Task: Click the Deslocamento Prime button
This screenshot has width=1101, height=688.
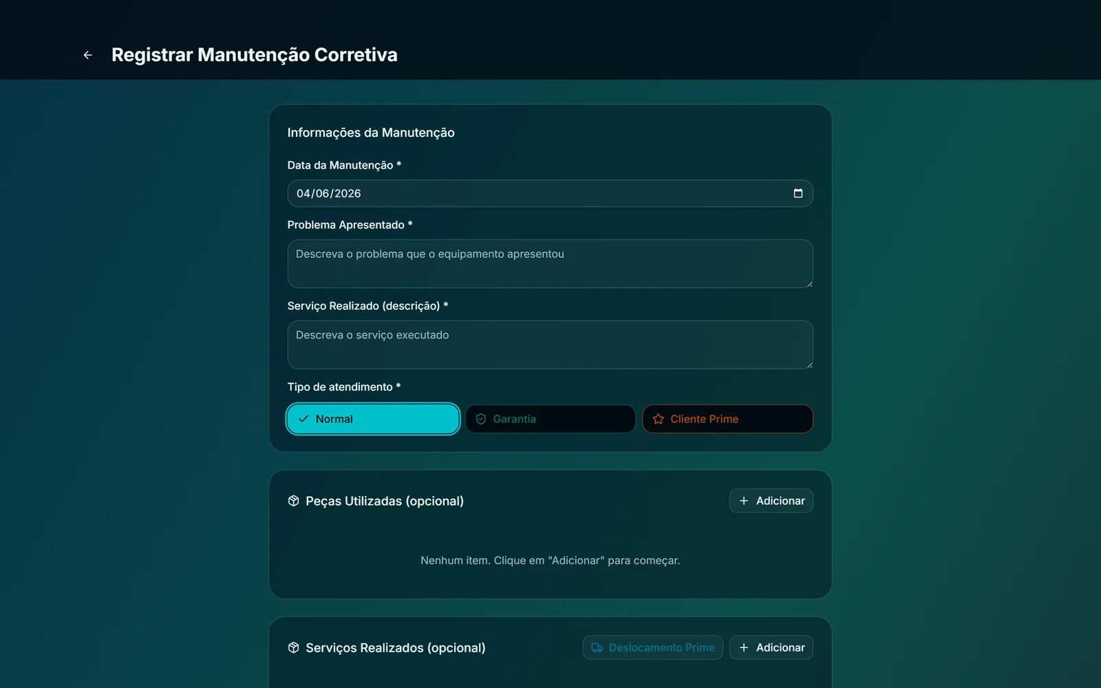Action: tap(652, 647)
